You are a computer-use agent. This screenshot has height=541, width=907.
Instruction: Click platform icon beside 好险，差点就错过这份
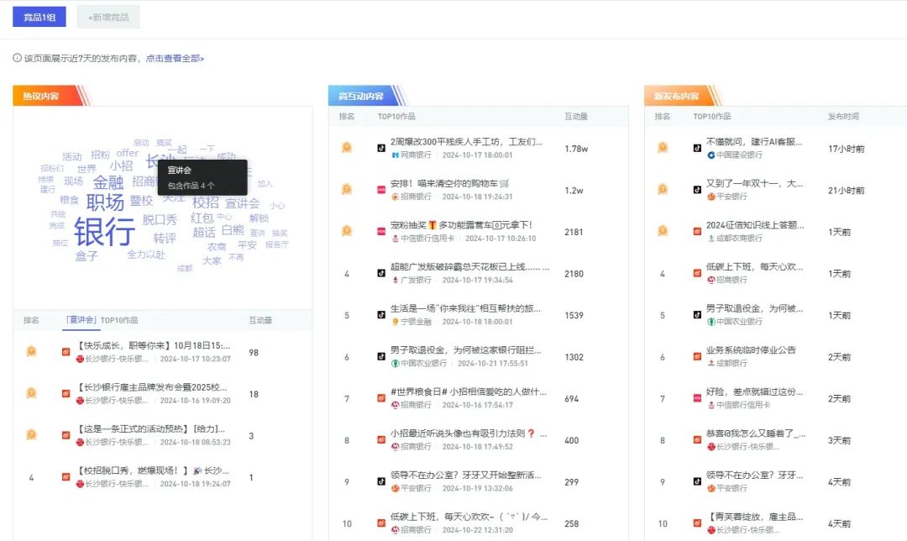click(697, 398)
